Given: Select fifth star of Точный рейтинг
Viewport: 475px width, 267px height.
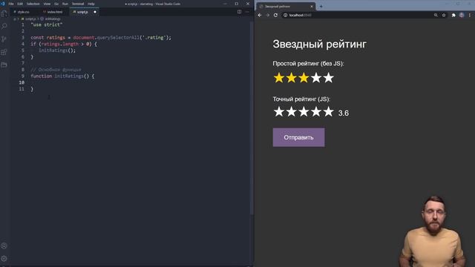Looking at the screenshot, I should tap(328, 112).
